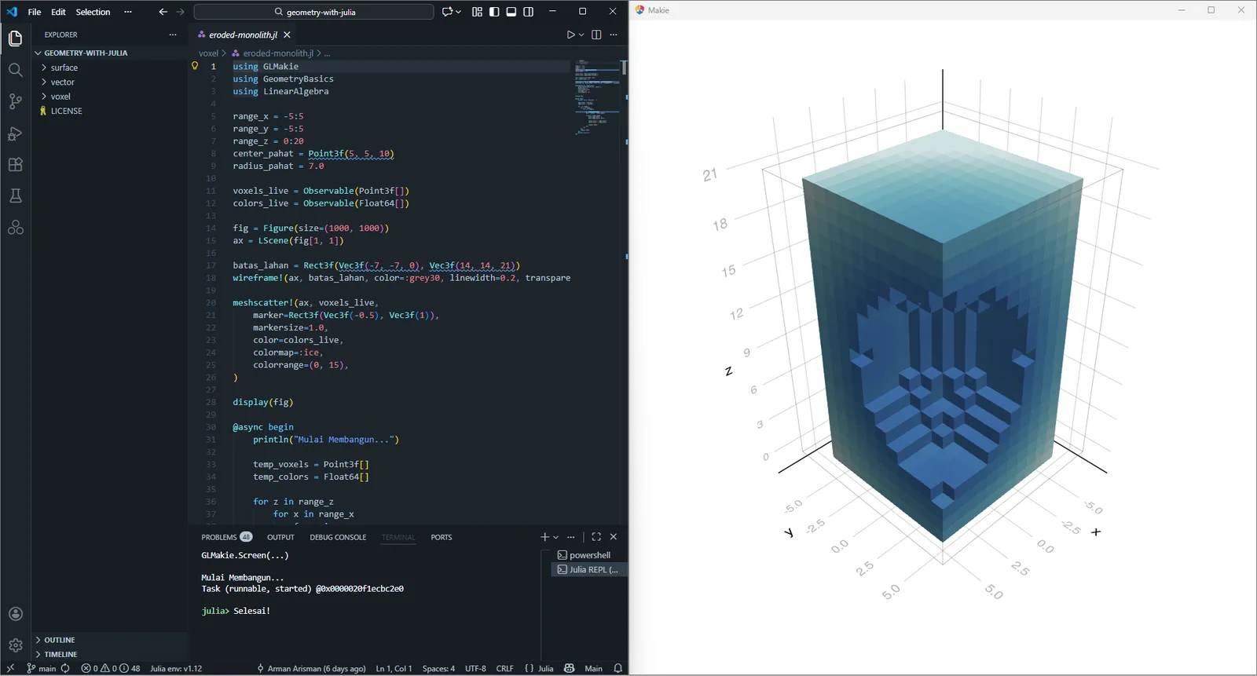The width and height of the screenshot is (1257, 676).
Task: Click the main branch in the status bar
Action: [x=42, y=668]
